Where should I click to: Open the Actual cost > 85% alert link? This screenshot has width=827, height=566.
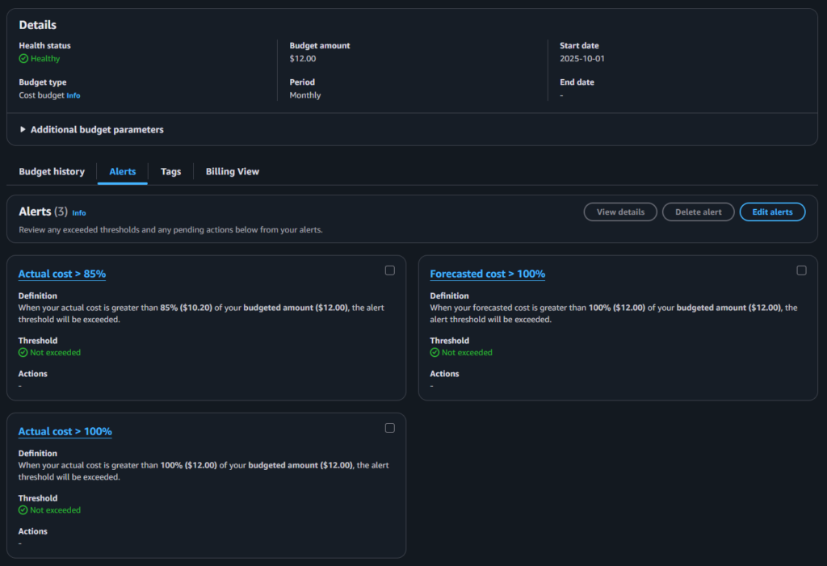[x=62, y=274]
